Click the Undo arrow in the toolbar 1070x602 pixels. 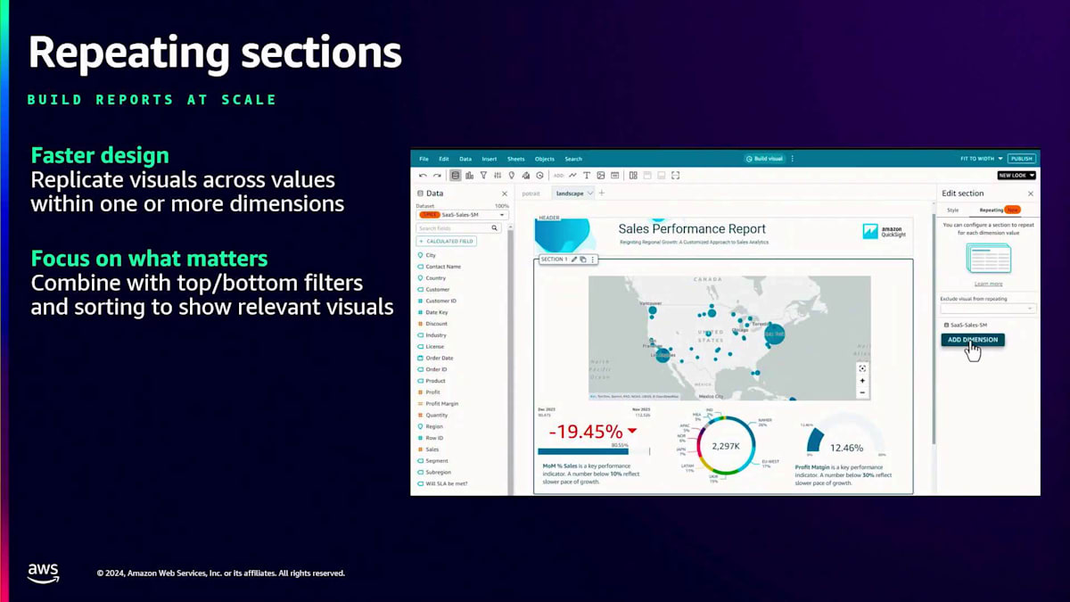pos(423,176)
